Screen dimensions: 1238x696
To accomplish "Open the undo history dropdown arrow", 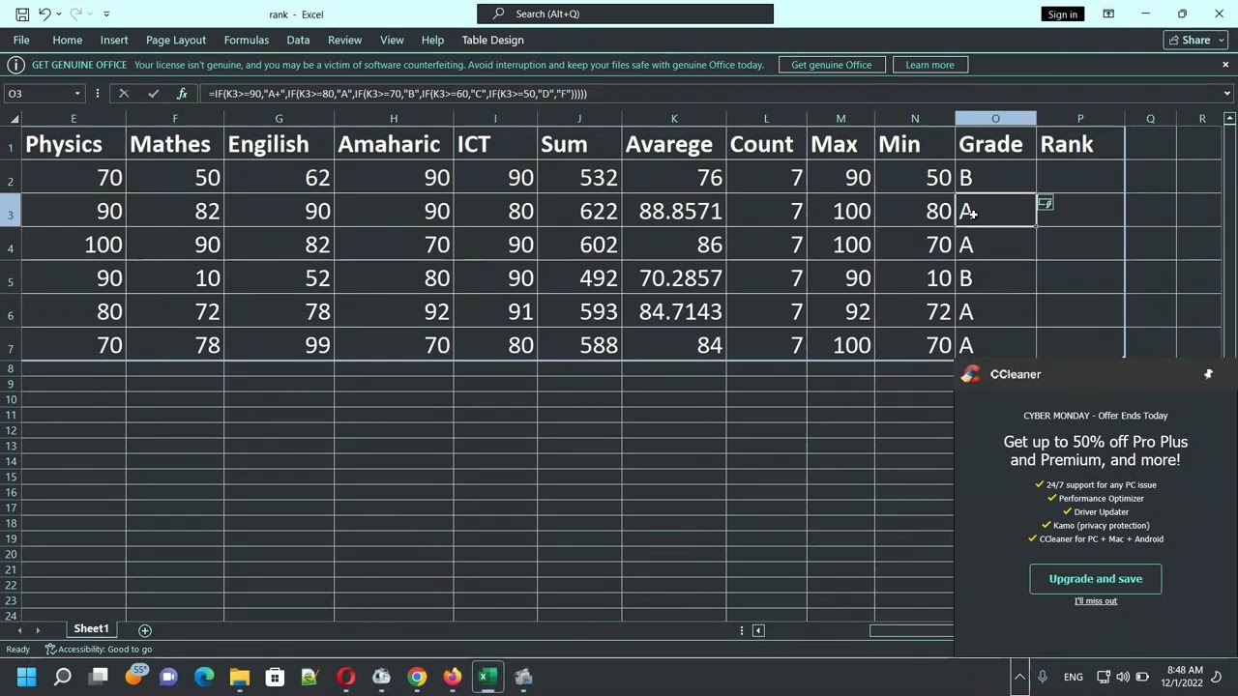I will pyautogui.click(x=59, y=14).
